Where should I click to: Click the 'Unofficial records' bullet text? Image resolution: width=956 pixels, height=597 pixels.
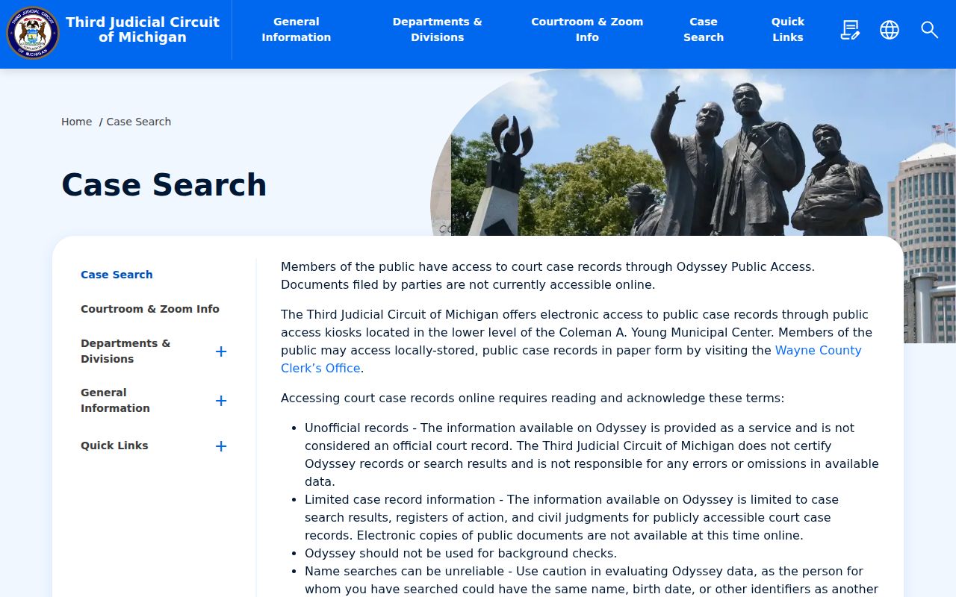592,454
